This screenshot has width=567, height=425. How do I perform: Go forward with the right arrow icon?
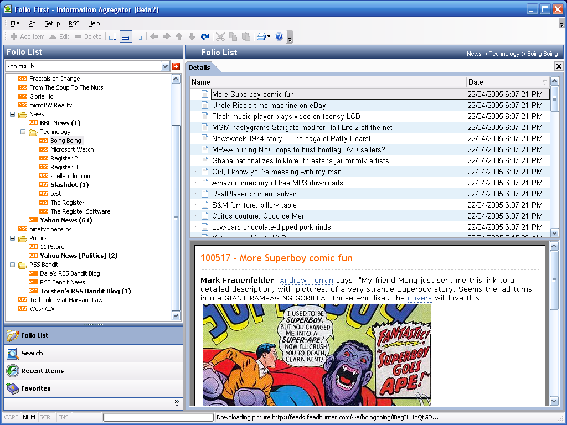pos(167,37)
